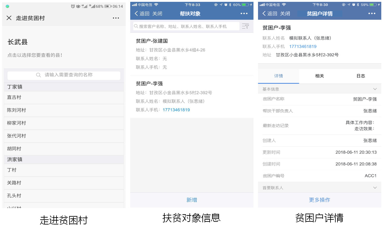Tap the back arrow 返回 in 贫困户详情 header

click(270, 14)
